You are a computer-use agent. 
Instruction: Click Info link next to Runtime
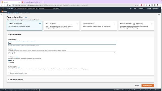coord(15,49)
